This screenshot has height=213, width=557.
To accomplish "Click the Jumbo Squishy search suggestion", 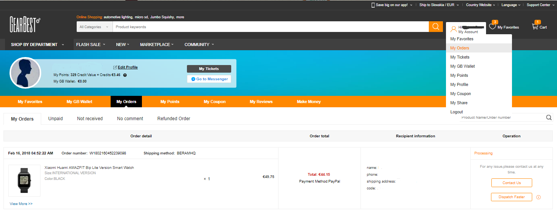I will point(162,17).
